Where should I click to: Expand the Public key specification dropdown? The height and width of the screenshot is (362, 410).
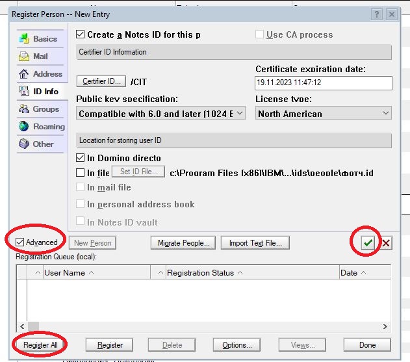point(160,113)
